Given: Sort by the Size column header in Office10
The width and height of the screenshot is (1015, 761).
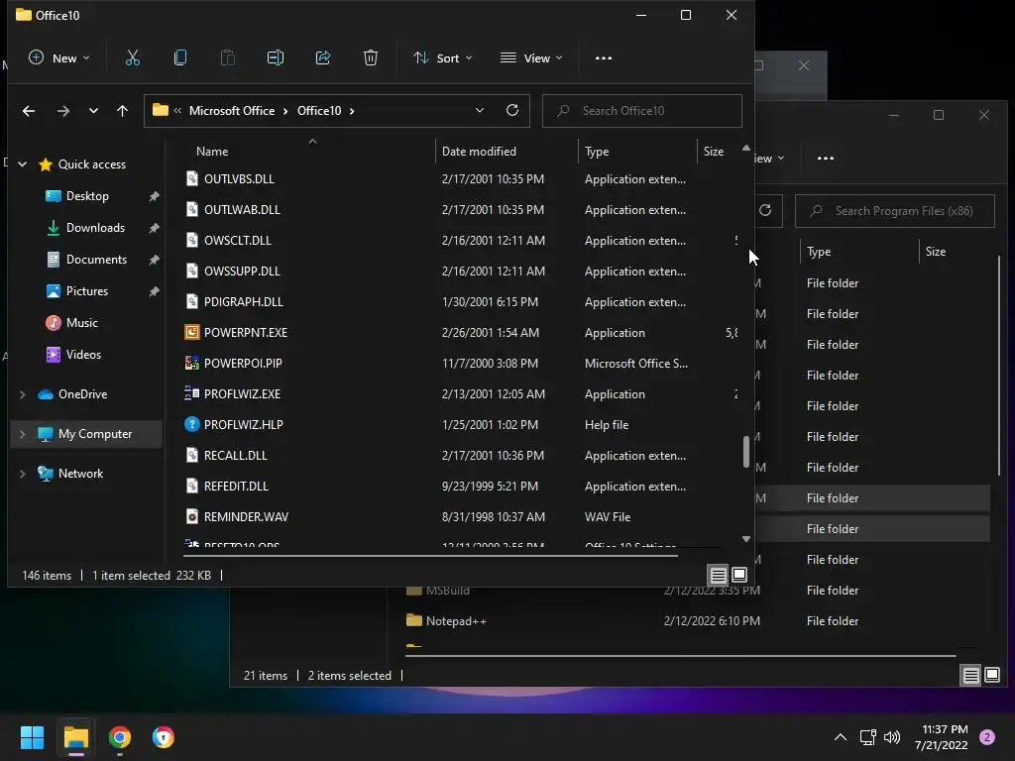Looking at the screenshot, I should tap(714, 152).
